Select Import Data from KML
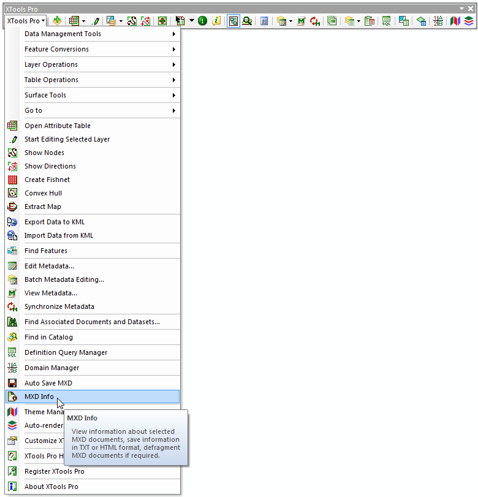Viewport: 478px width, 497px height. click(x=93, y=235)
